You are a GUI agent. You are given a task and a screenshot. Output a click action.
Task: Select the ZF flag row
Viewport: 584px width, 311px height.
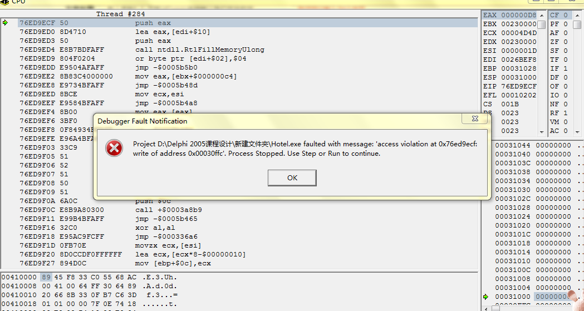(x=560, y=42)
